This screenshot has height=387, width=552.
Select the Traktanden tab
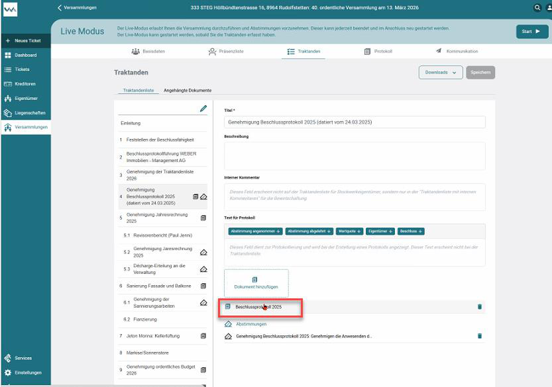[304, 52]
